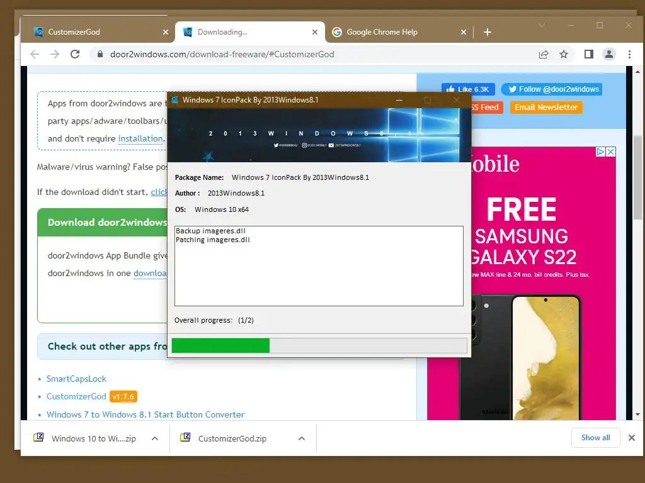
Task: Open the RSS Feed button
Action: coord(487,107)
